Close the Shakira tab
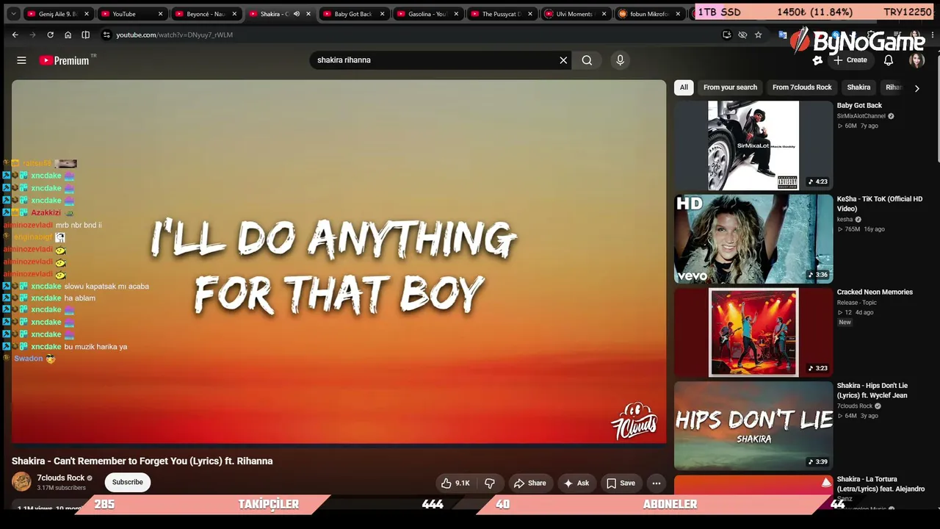This screenshot has height=529, width=940. click(x=308, y=14)
